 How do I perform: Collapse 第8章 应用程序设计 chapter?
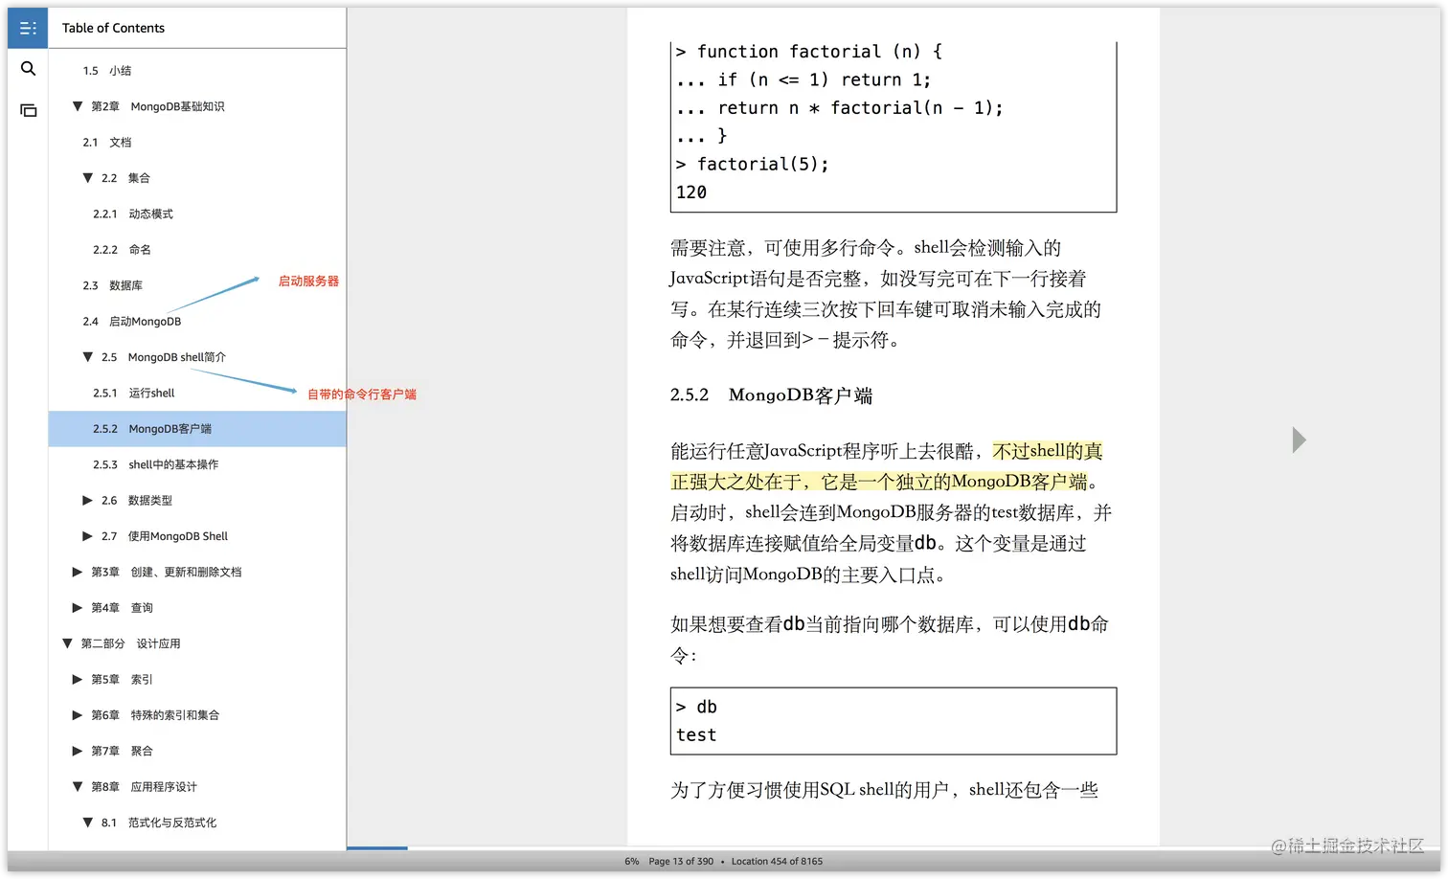[x=78, y=787]
